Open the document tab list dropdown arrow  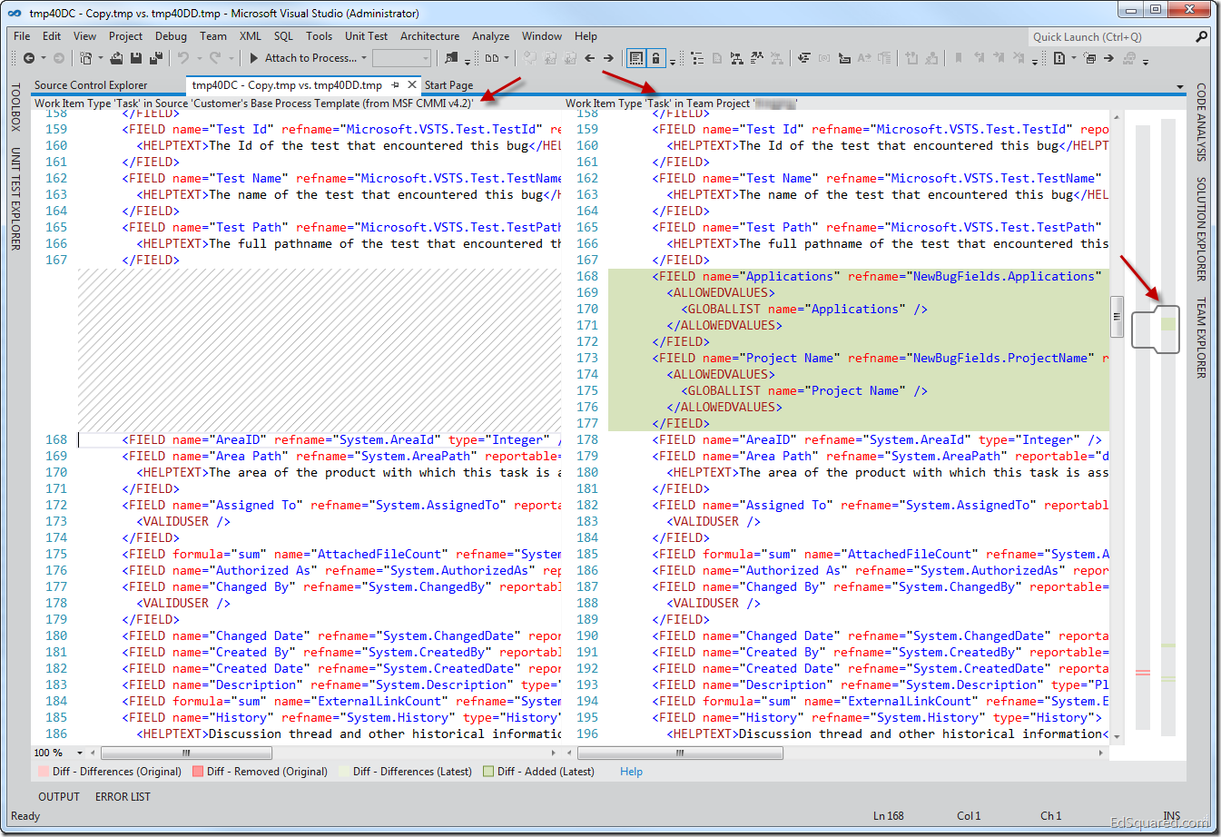point(1180,87)
